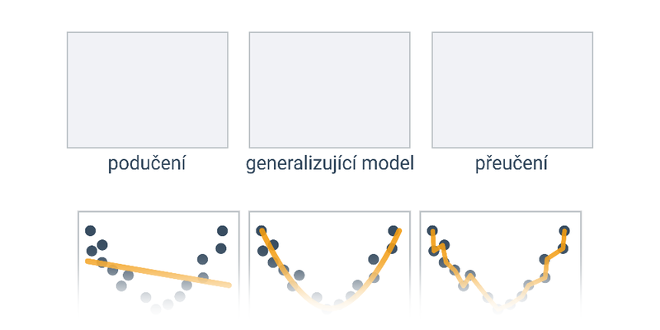Click the straight orange line in left chart
The image size is (660, 330).
click(x=158, y=273)
